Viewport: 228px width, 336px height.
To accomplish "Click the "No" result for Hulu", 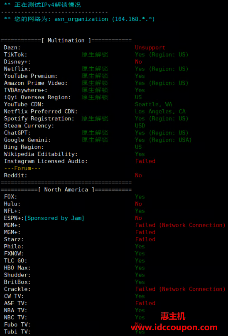I will pos(138,204).
